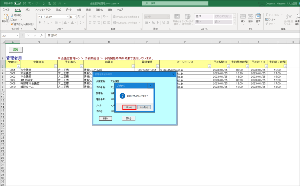
Task: Open the font size 11 dropdown
Action: pyautogui.click(x=75, y=17)
